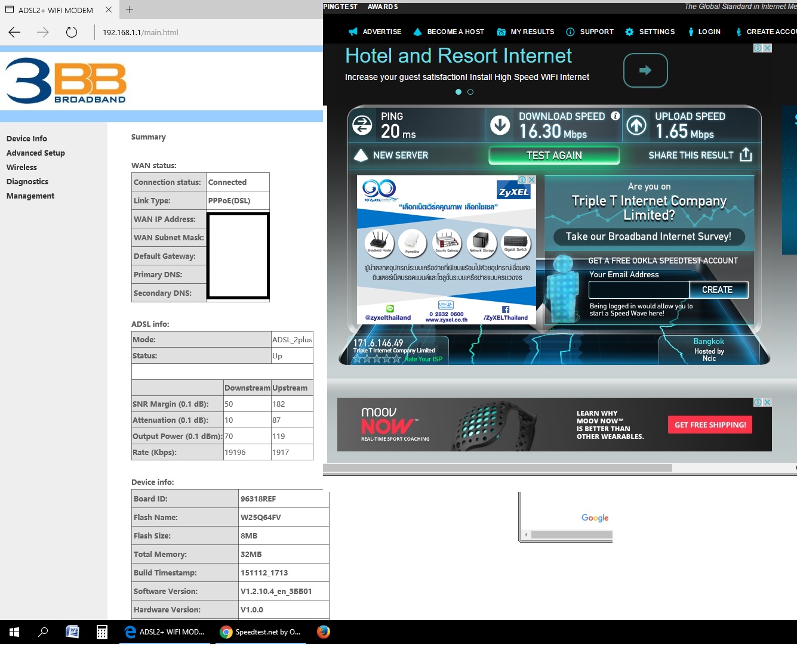Open ad info on the Moov Now banner
Viewport: 797px width, 647px height.
tap(758, 403)
